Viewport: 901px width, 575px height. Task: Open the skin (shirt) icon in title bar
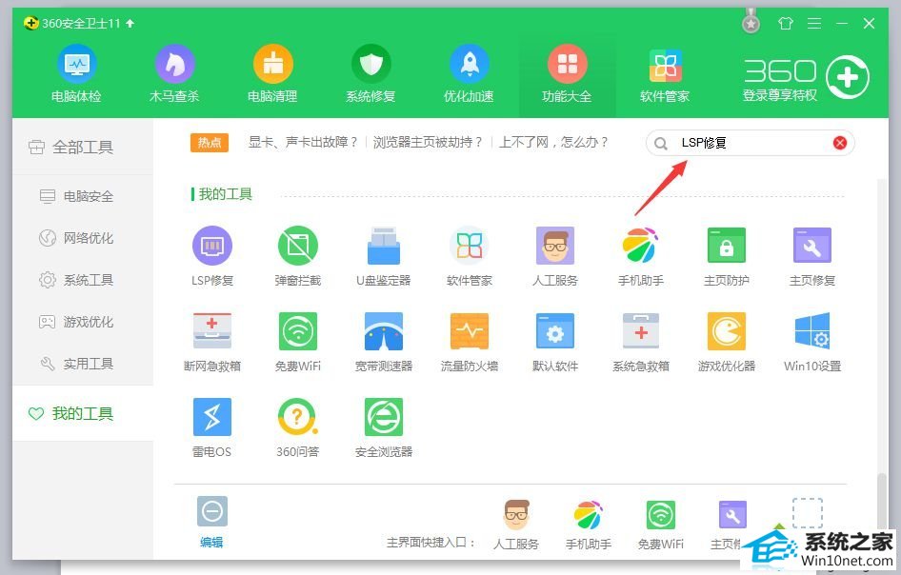785,24
